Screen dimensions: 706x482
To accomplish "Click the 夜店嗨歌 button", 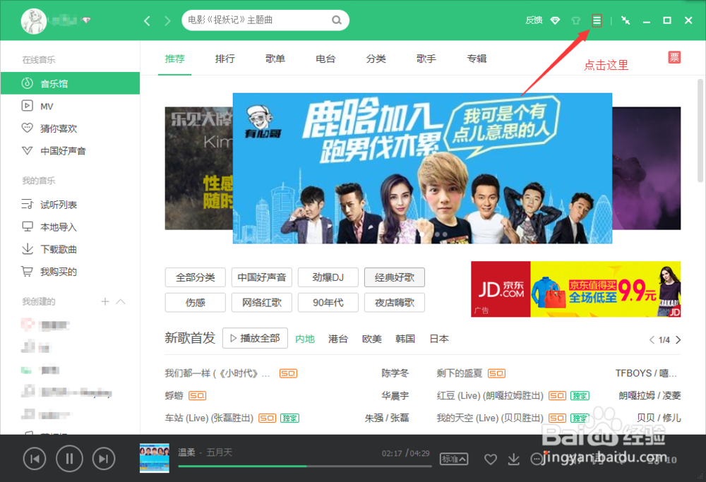I will click(x=395, y=303).
